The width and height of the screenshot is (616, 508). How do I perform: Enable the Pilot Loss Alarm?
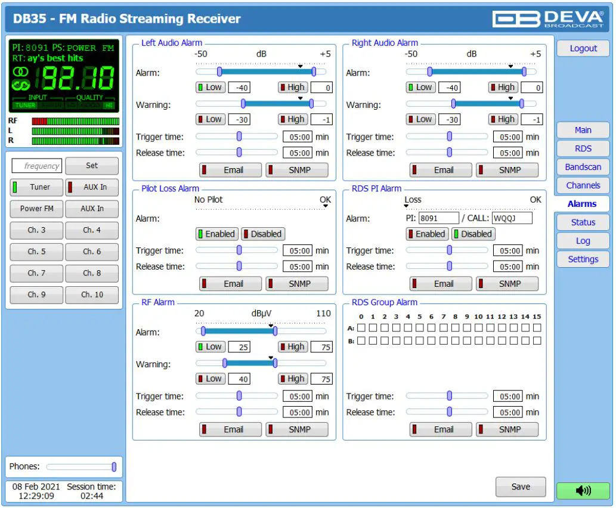point(216,234)
